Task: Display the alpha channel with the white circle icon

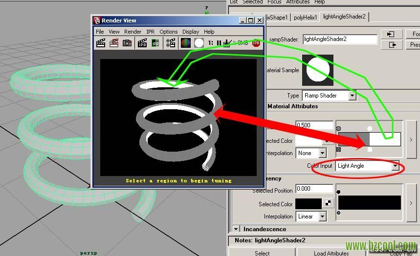Action: [x=199, y=43]
